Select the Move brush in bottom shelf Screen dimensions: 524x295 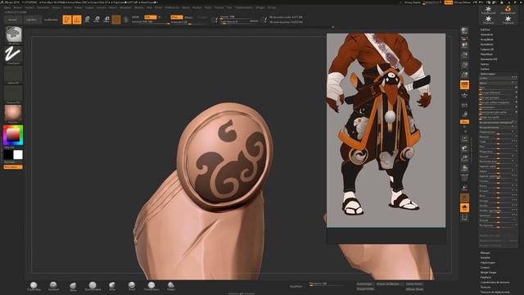[73, 286]
